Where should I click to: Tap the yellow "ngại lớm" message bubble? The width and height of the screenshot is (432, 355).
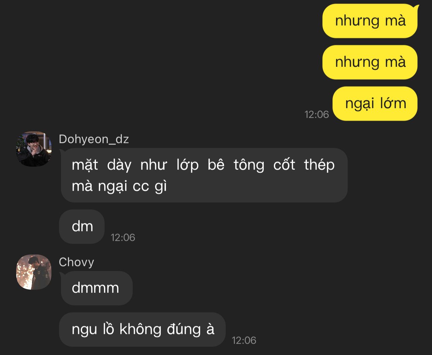tap(375, 104)
